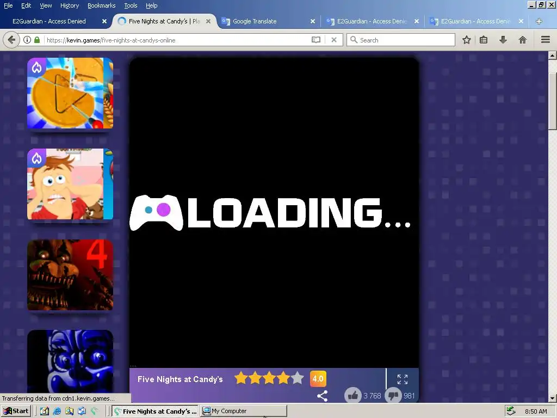Close the first E2Guardian Access Denied tab
The height and width of the screenshot is (418, 557).
pos(104,21)
